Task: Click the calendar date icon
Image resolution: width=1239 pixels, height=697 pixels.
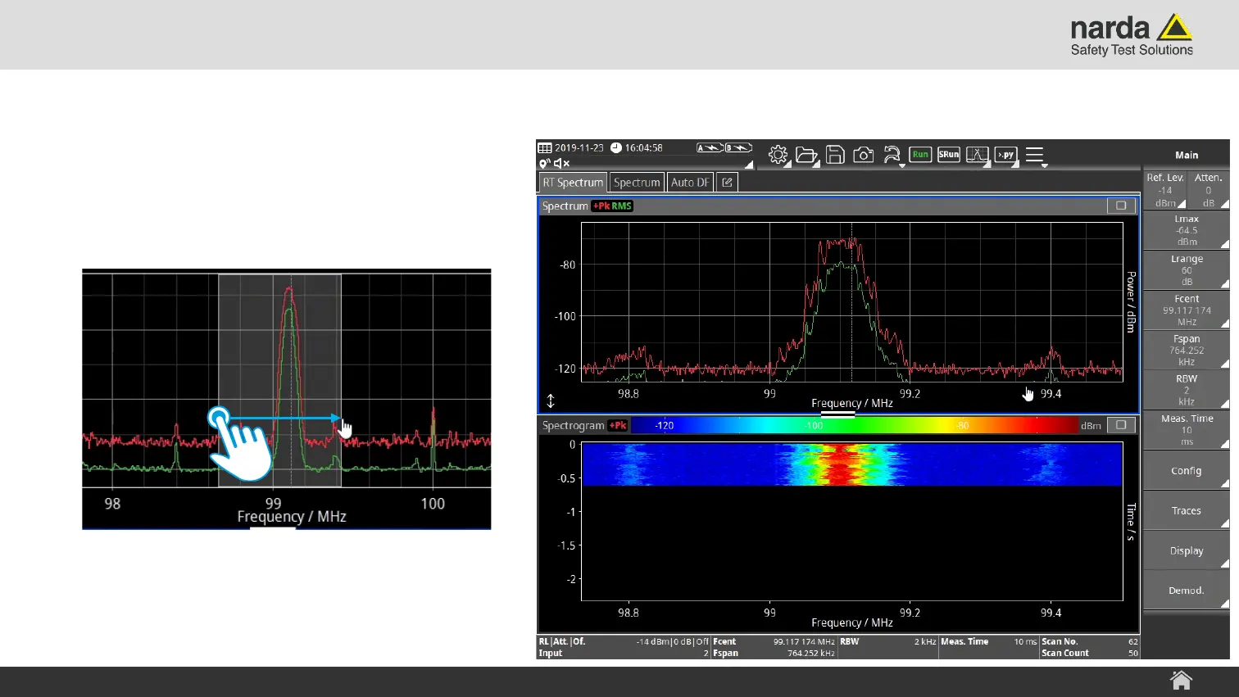Action: tap(545, 148)
